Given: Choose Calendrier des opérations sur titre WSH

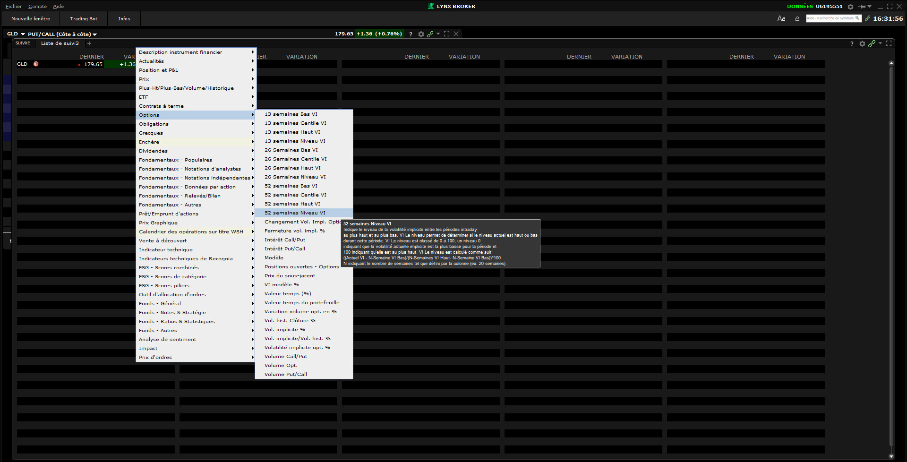Looking at the screenshot, I should tap(195, 232).
